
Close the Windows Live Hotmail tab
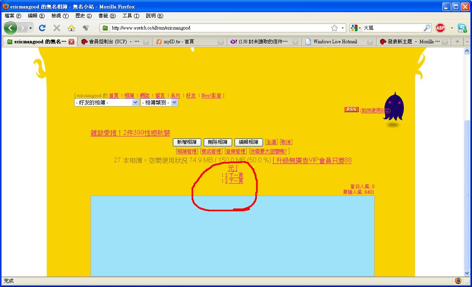[370, 42]
